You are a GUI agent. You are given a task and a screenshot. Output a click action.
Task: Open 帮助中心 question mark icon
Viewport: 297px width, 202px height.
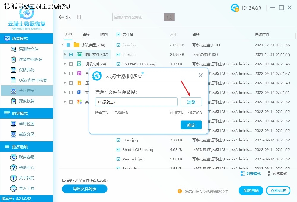tap(13, 168)
